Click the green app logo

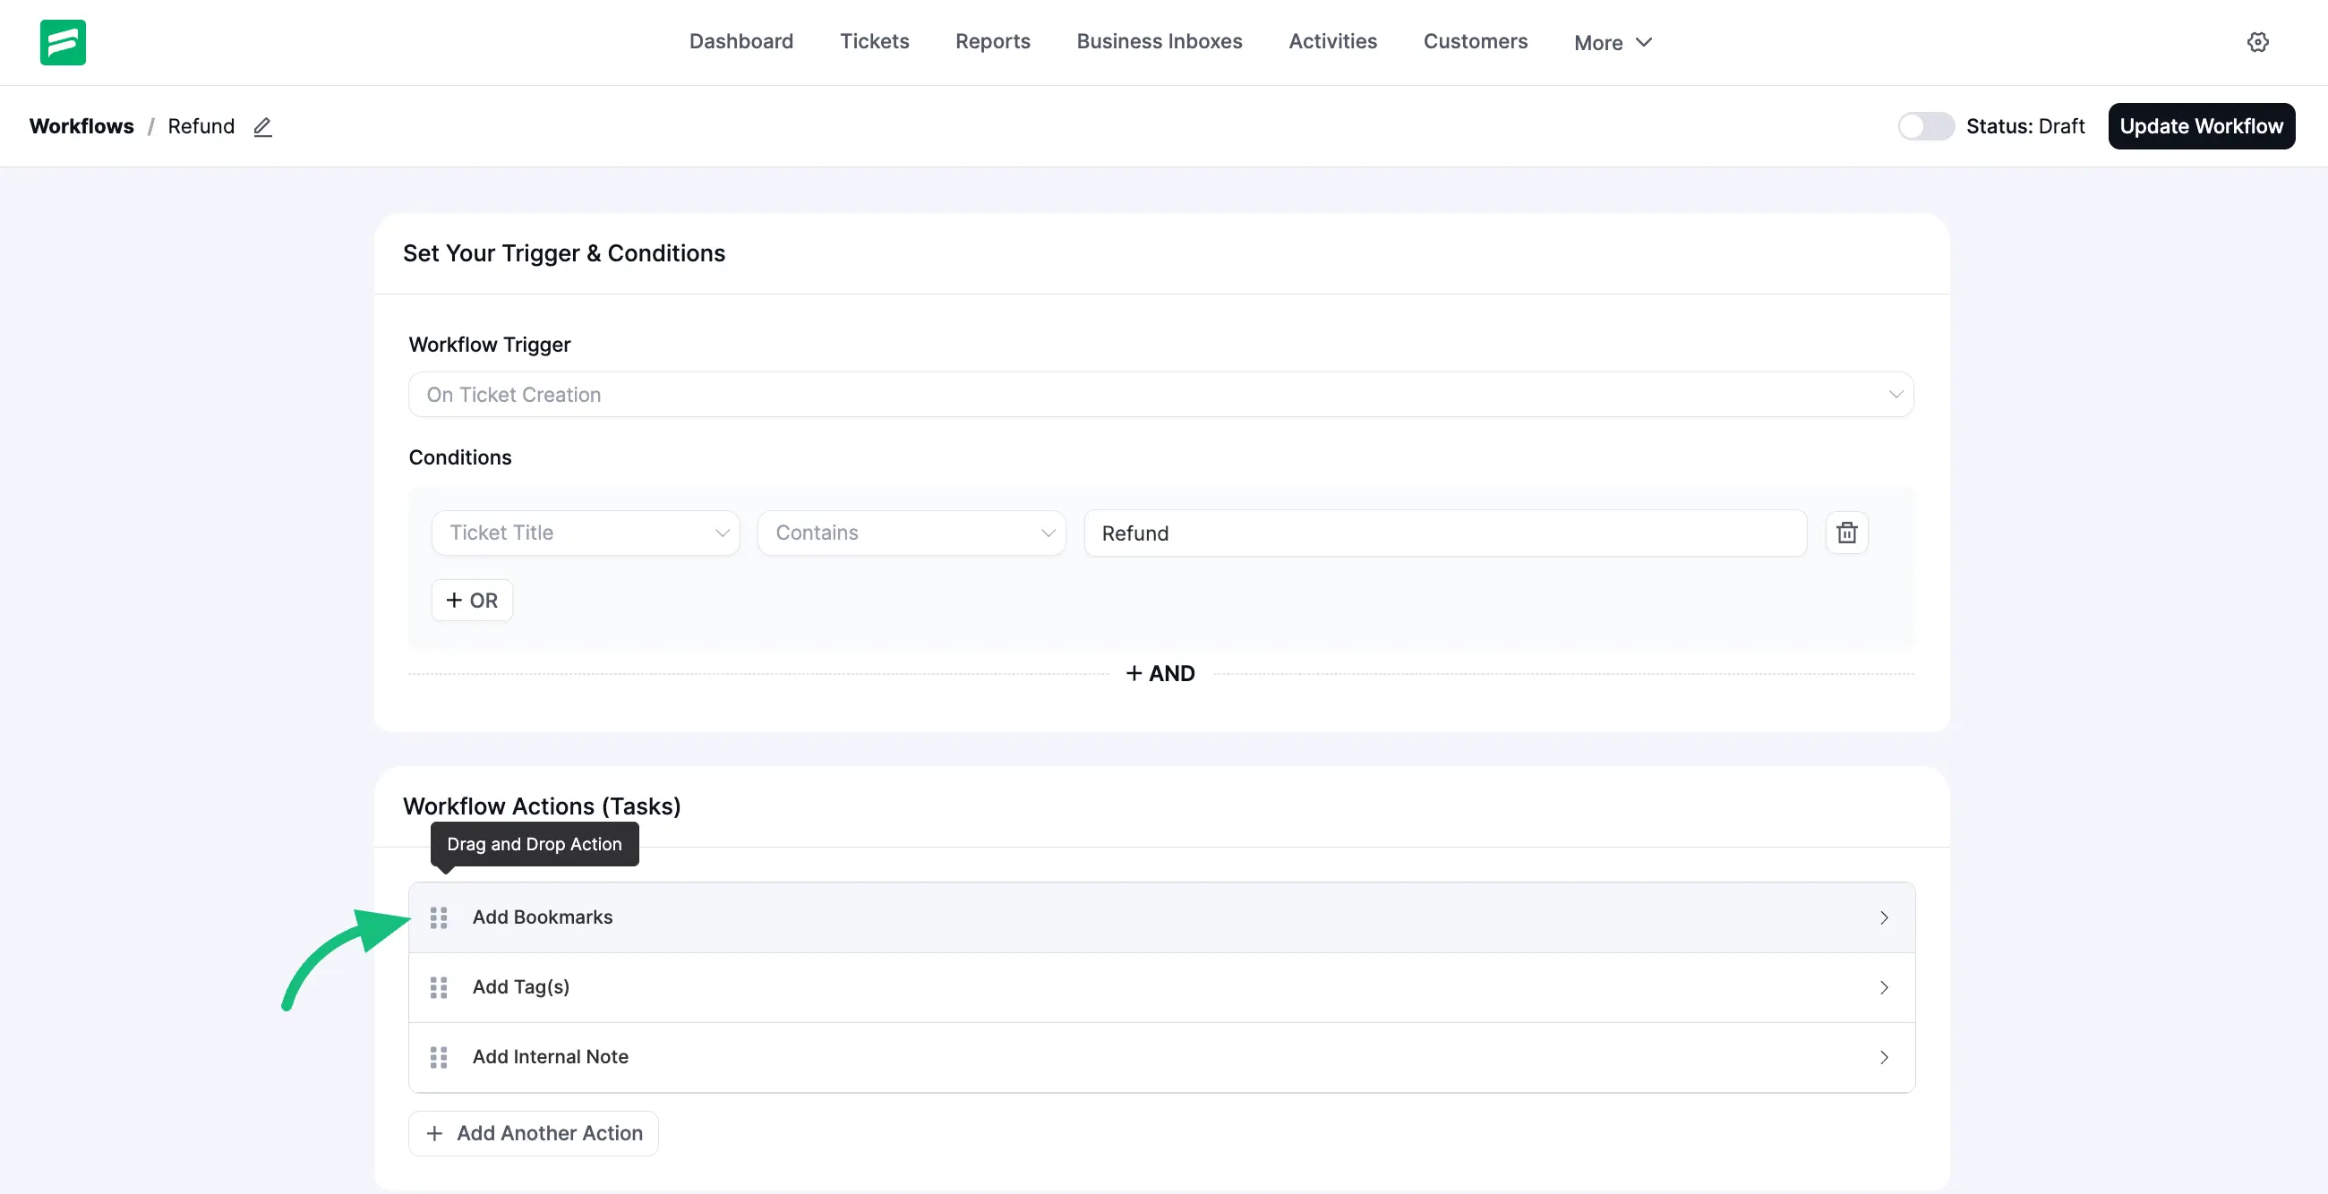[x=62, y=41]
